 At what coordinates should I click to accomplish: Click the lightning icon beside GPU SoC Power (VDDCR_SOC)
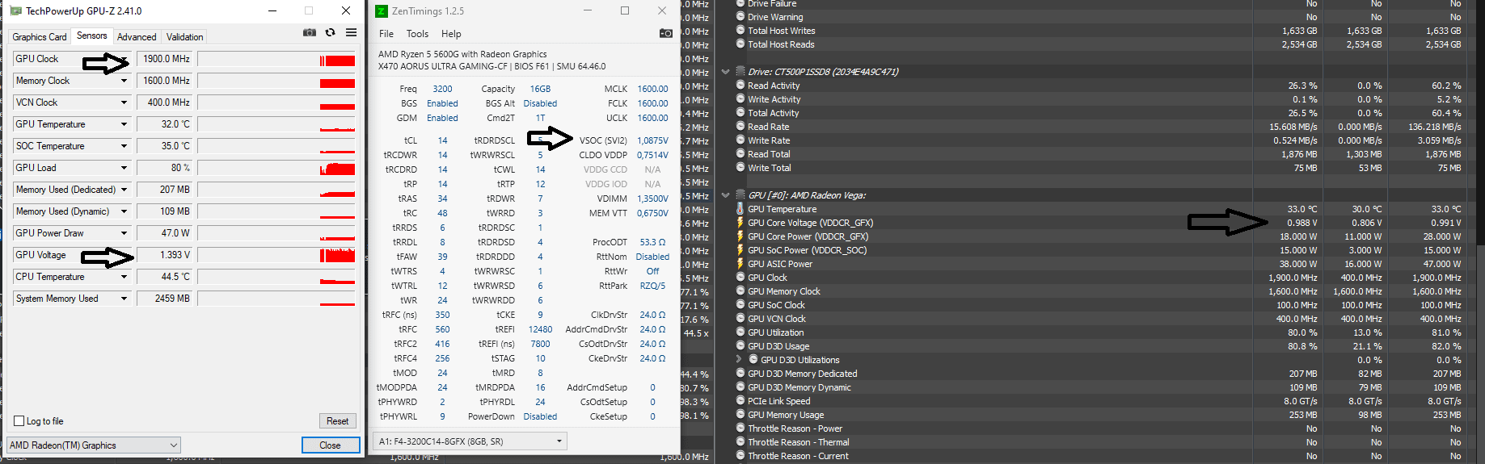coord(740,250)
